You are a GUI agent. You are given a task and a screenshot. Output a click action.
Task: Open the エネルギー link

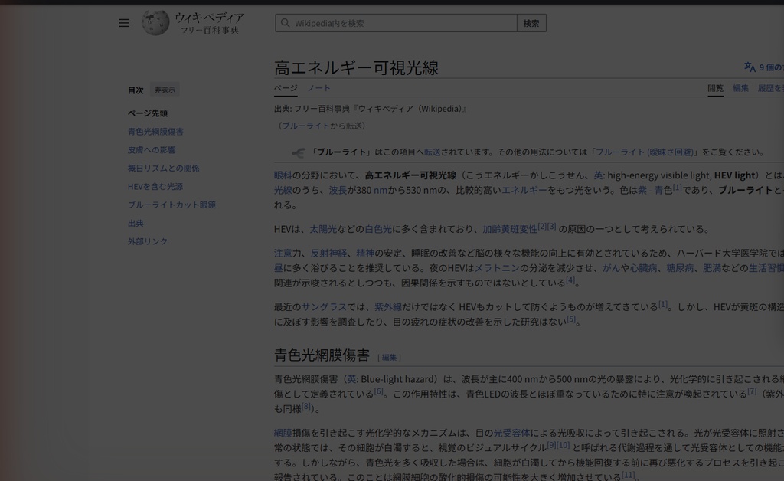pos(524,190)
